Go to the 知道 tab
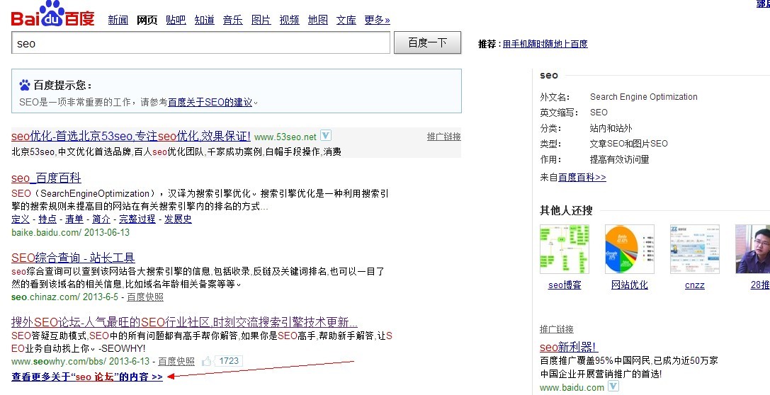 click(x=204, y=20)
